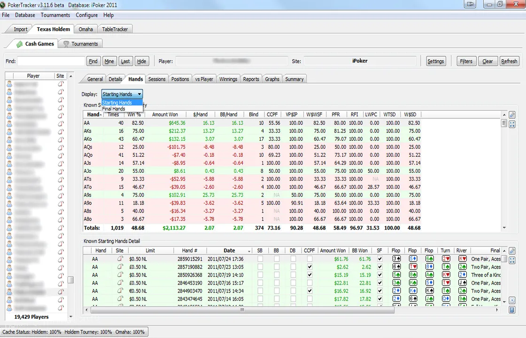Click the first flop card in the top row
526x338 pixels.
pos(396,259)
